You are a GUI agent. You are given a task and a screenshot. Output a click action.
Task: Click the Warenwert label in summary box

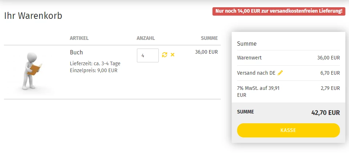[x=249, y=58]
